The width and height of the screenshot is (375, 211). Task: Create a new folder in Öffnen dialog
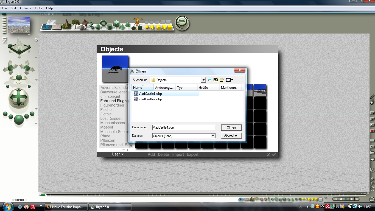point(222,80)
